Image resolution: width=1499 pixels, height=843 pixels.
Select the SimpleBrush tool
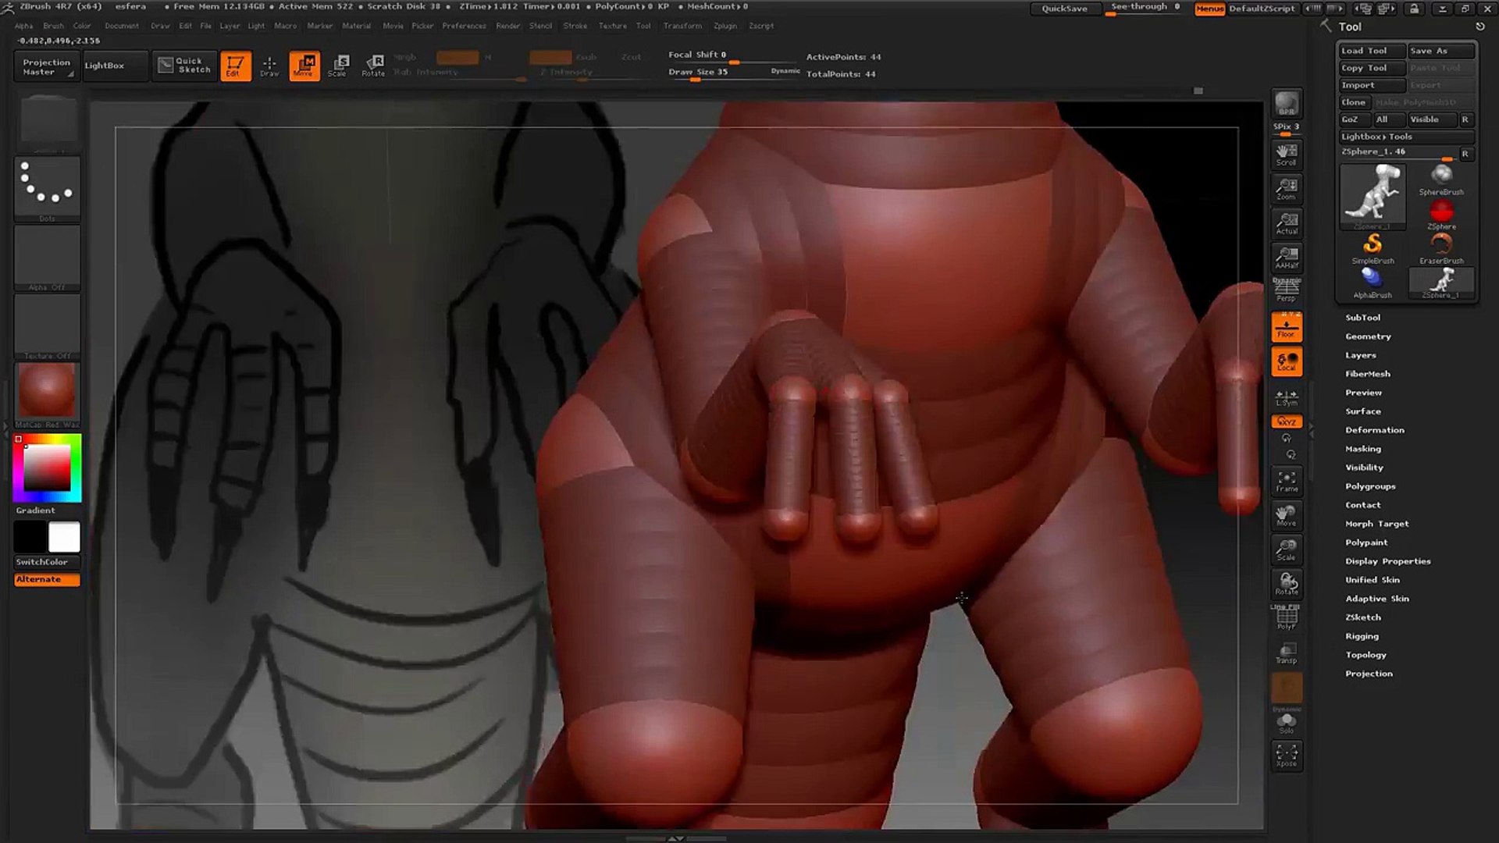(x=1373, y=249)
